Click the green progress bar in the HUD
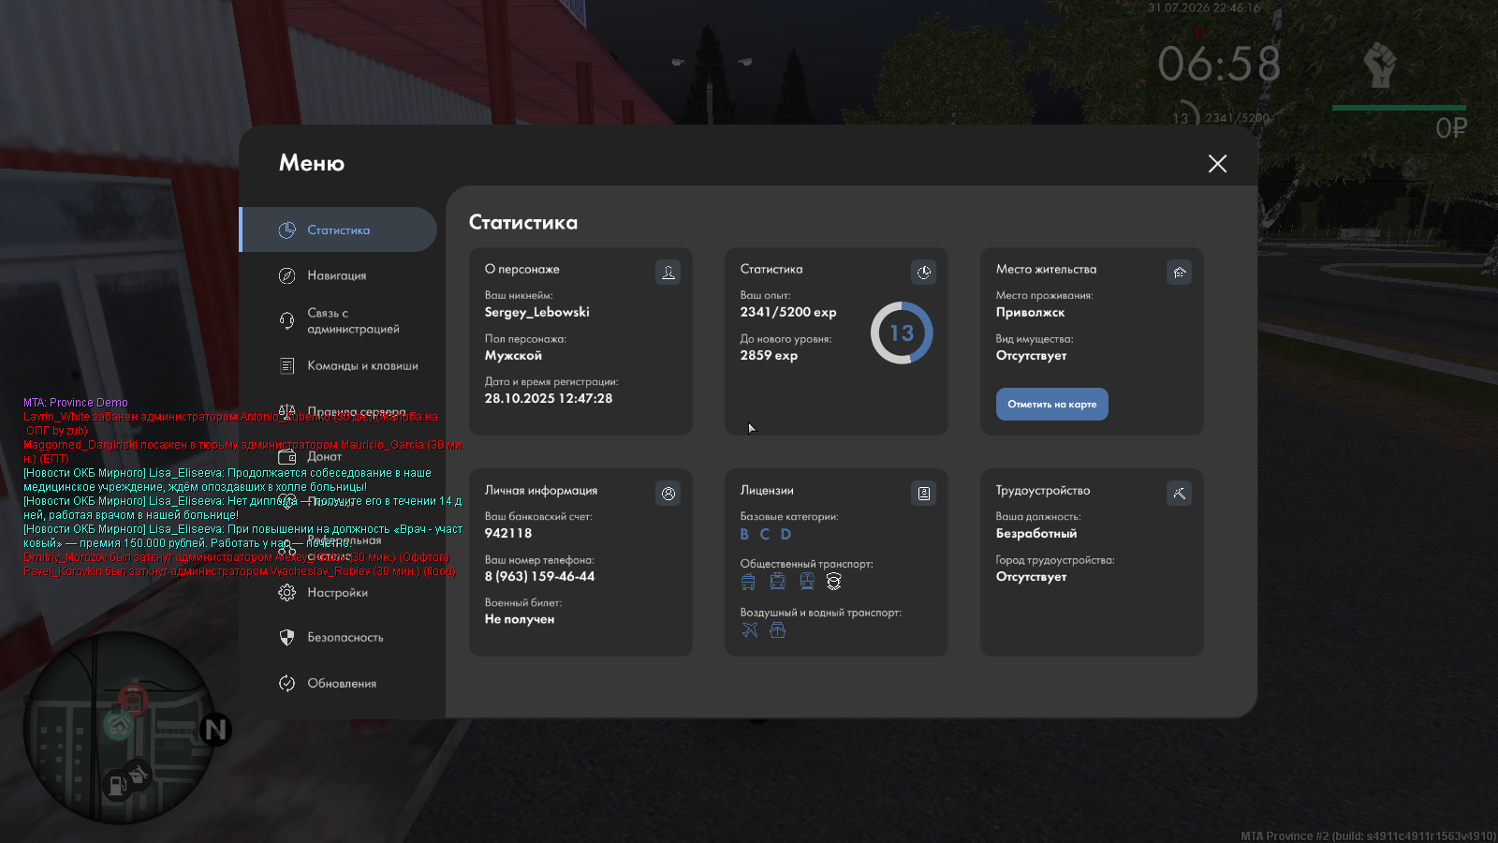The width and height of the screenshot is (1498, 843). click(1399, 108)
